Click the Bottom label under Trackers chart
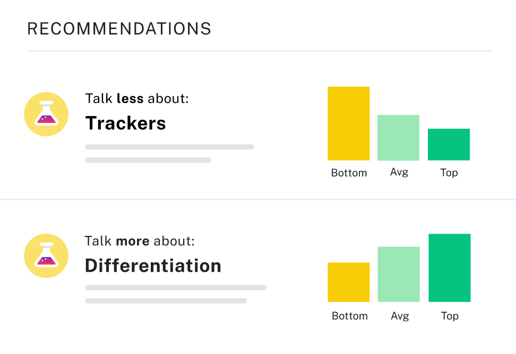 point(349,173)
